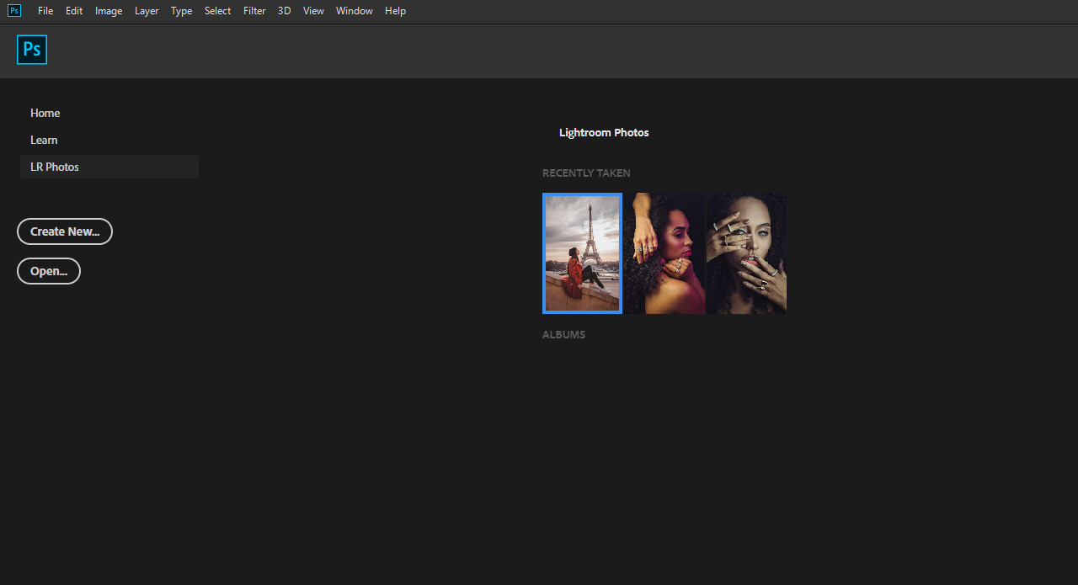Viewport: 1078px width, 585px height.
Task: Click the Open... button
Action: click(49, 271)
